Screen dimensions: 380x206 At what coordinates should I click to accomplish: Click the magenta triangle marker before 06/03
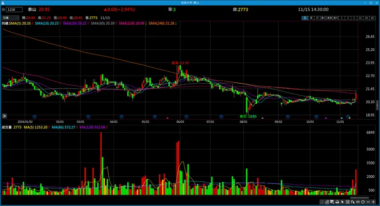tap(167, 118)
